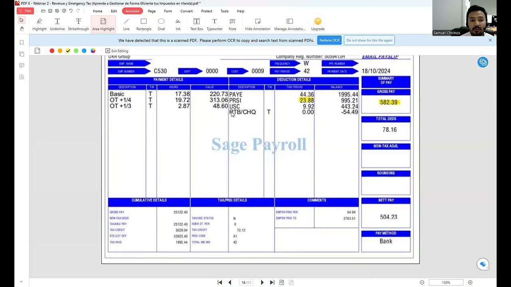This screenshot has width=511, height=287.
Task: Open the Form tab
Action: coord(168,11)
